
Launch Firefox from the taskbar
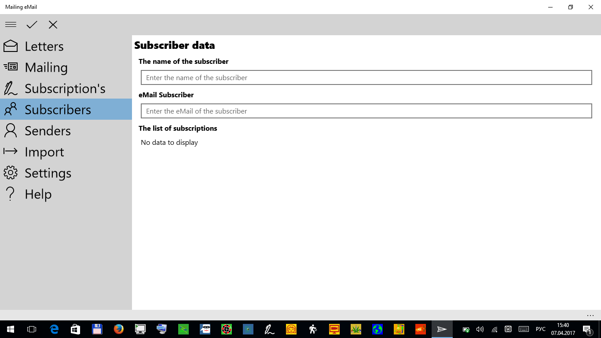(119, 329)
